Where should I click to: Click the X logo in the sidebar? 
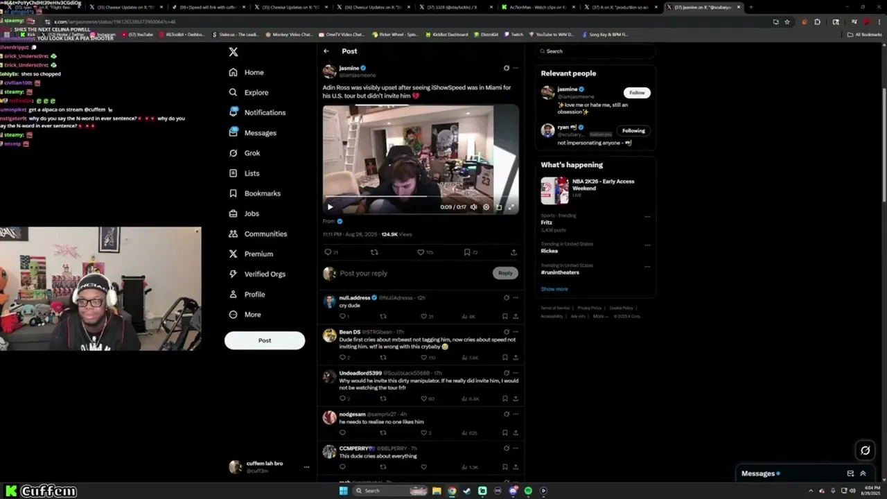coord(234,52)
